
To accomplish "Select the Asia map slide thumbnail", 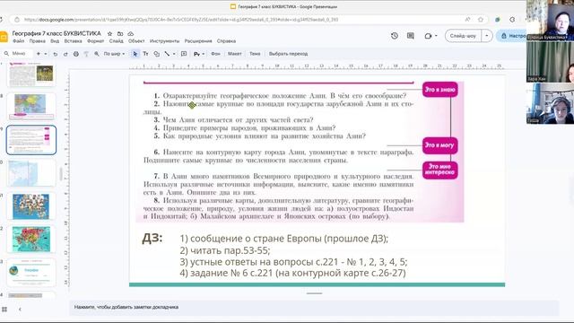I will point(31,107).
